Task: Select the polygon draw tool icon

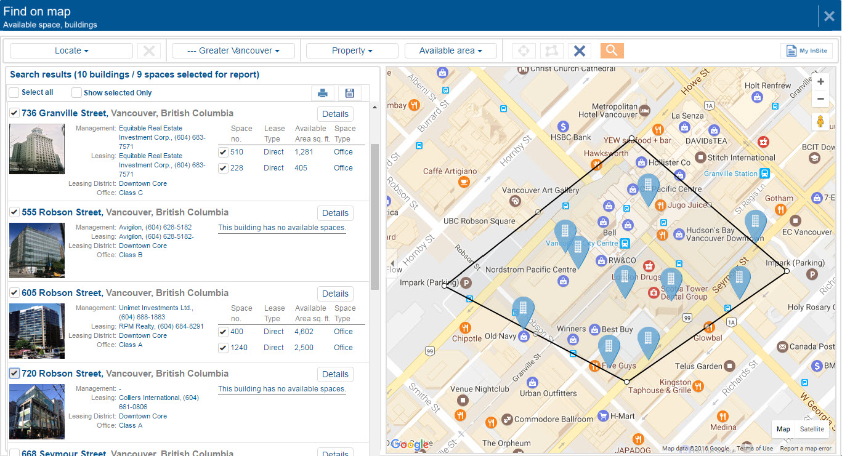Action: point(551,50)
